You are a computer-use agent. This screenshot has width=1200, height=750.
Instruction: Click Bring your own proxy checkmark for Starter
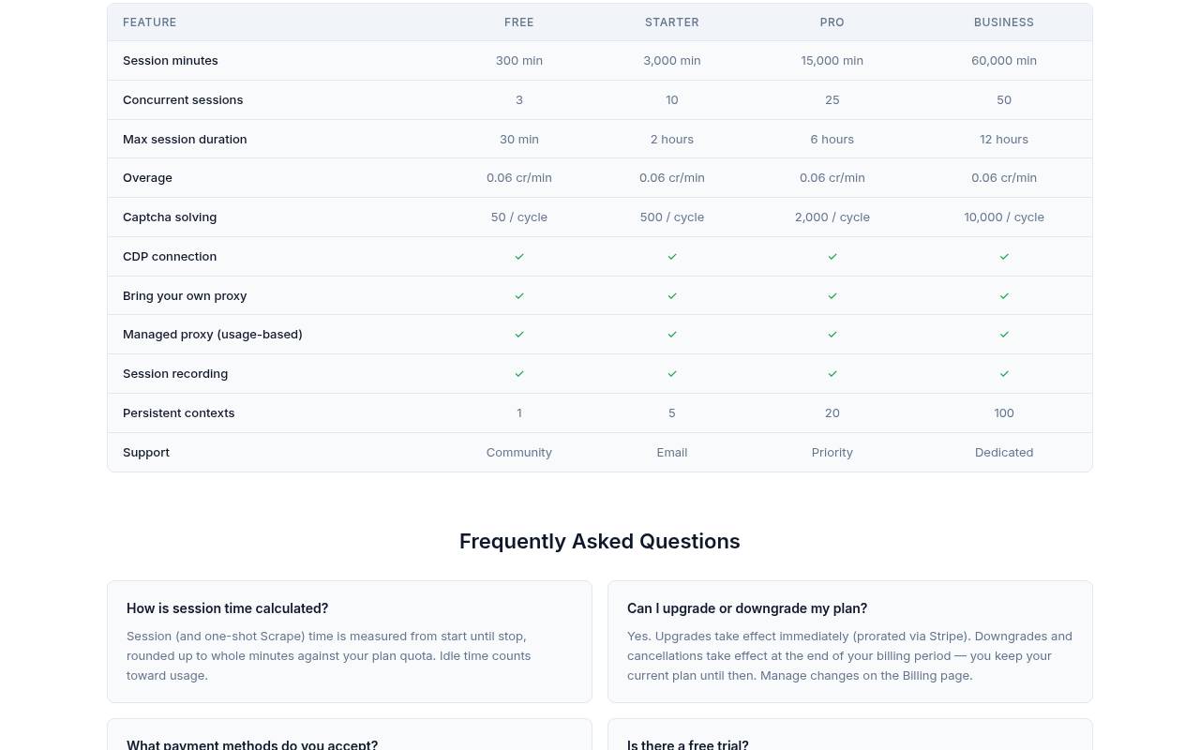click(672, 295)
